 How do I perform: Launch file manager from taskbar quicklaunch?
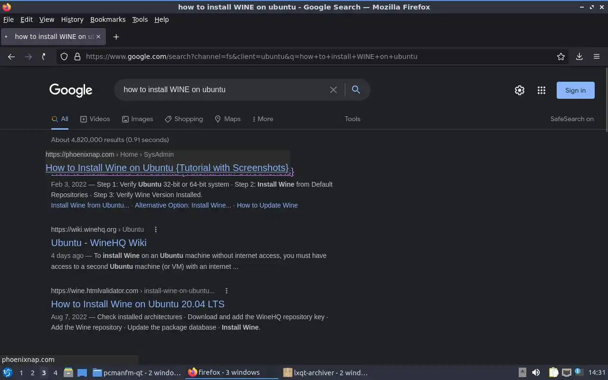coord(68,373)
